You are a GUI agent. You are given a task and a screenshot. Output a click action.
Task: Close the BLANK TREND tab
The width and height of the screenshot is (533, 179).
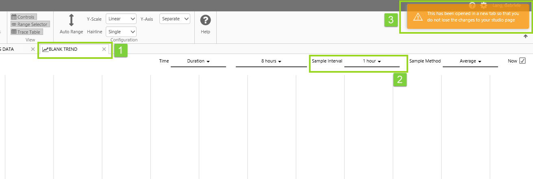coord(104,49)
